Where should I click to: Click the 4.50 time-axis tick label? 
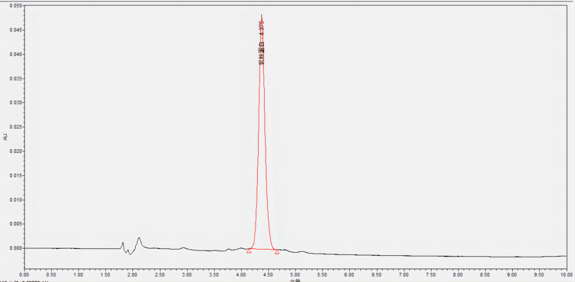[268, 275]
